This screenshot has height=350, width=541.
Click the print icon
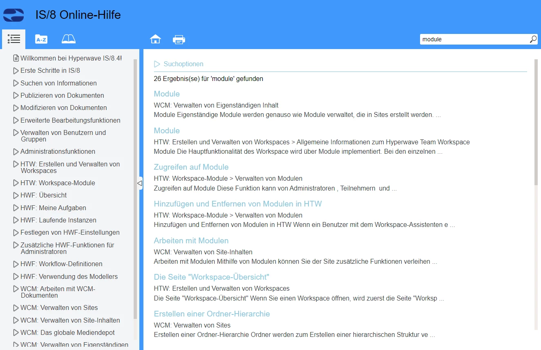click(179, 39)
